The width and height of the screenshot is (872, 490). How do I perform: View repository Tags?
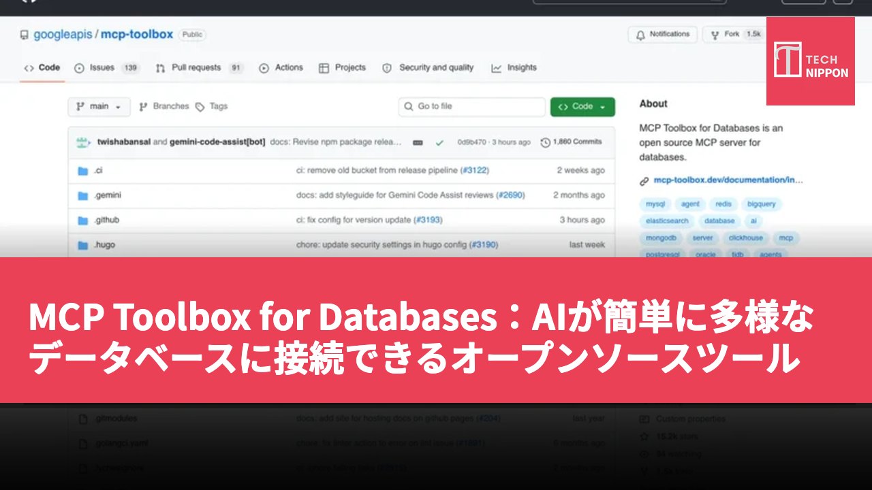212,107
